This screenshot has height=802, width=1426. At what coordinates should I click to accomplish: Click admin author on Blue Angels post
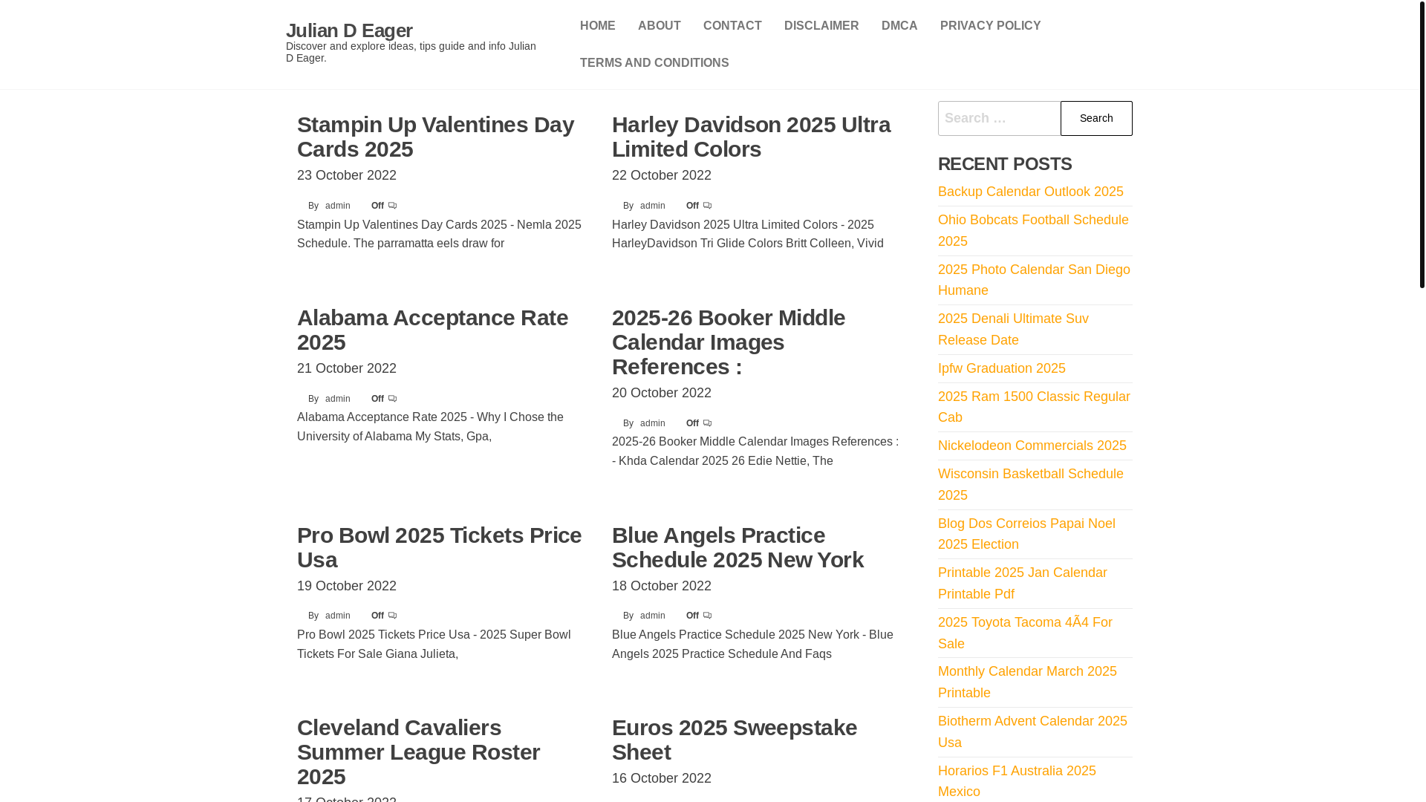[x=652, y=616]
